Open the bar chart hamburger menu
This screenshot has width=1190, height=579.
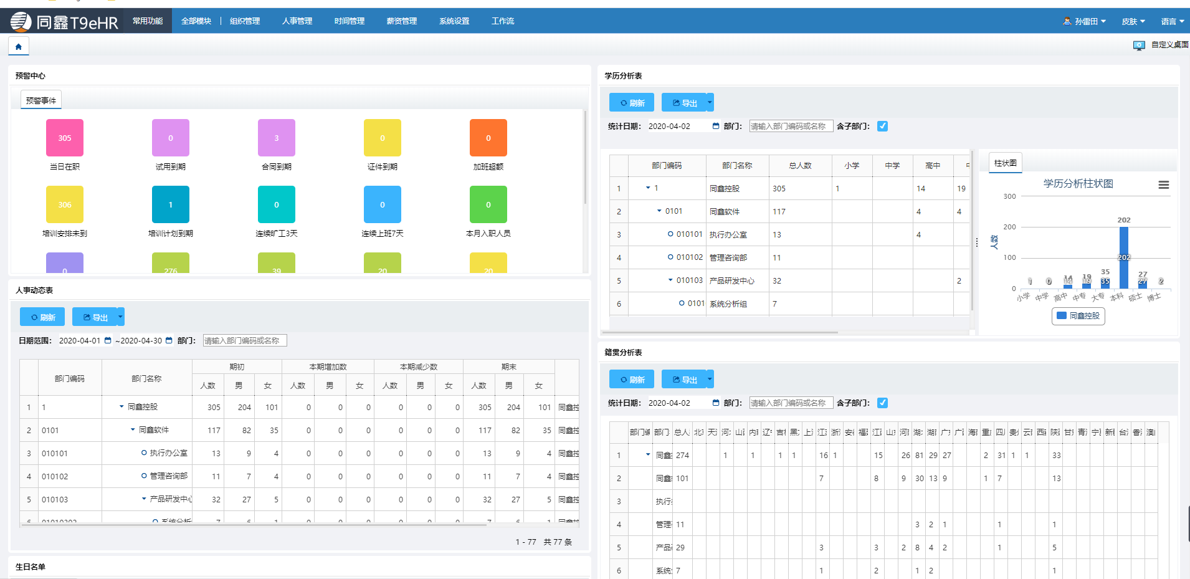click(1163, 185)
